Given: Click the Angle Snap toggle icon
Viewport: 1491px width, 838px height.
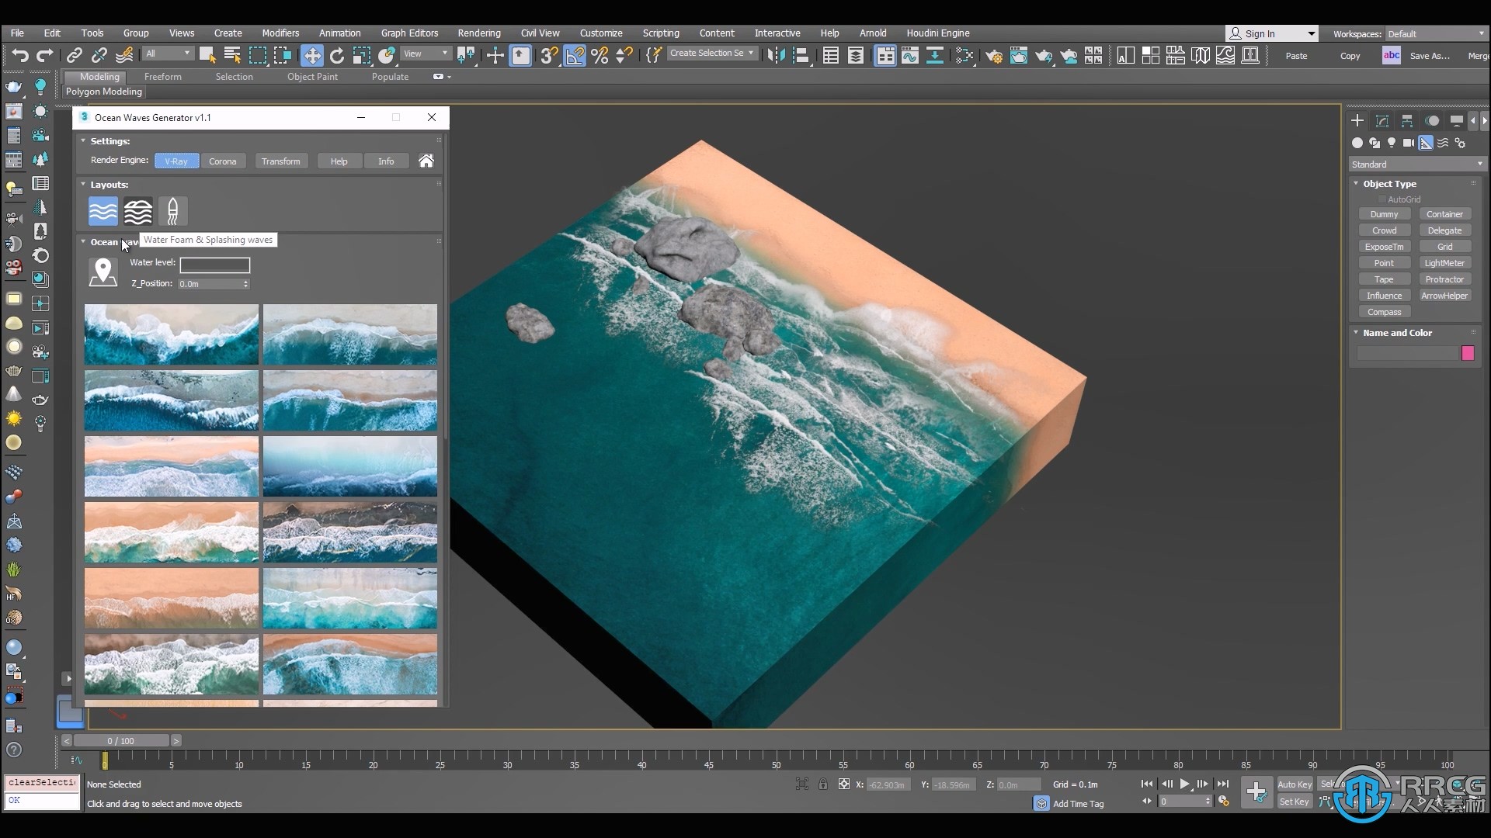Looking at the screenshot, I should pos(575,55).
